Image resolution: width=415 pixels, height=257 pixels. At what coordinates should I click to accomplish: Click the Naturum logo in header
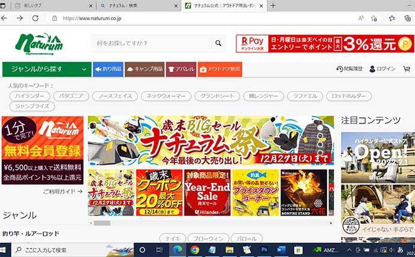(39, 44)
